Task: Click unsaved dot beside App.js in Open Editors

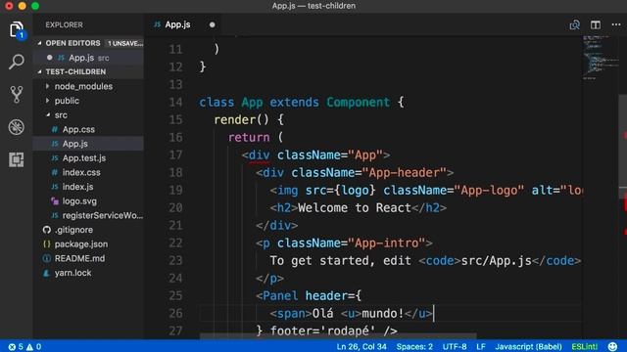Action: pyautogui.click(x=50, y=58)
